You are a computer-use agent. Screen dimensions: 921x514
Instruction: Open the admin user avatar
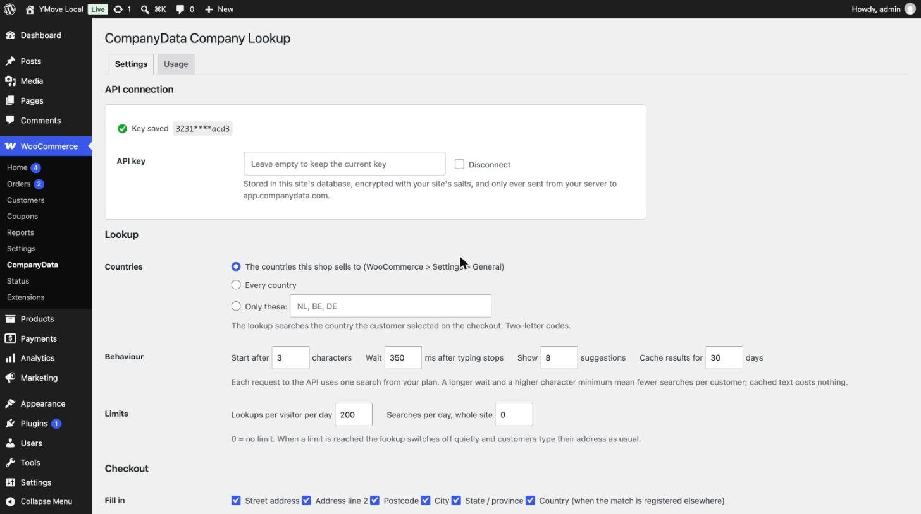coord(910,9)
